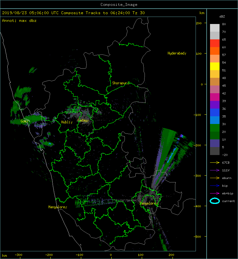Click the '67CB' legend label
The height and width of the screenshot is (259, 238).
tap(226, 162)
